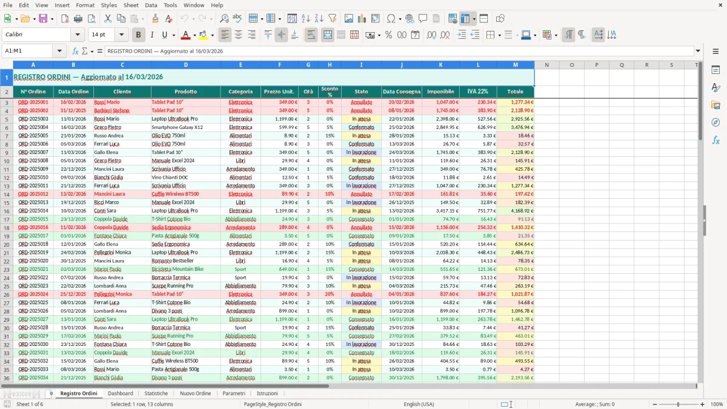The image size is (727, 409).
Task: Format as Percent using % icon
Action: tap(388, 35)
